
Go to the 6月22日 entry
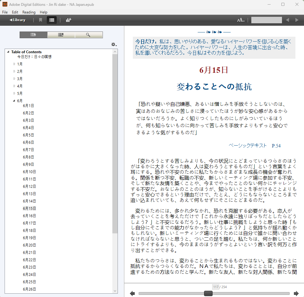point(29,260)
